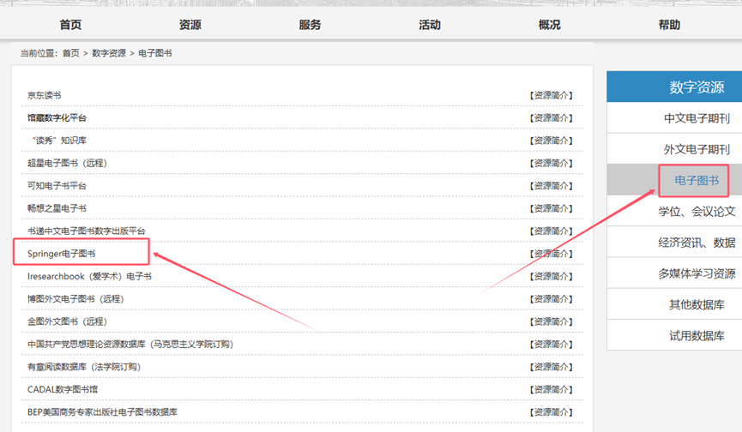742x432 pixels.
Task: View 资源简介 for 金图外文图书
Action: pos(552,322)
